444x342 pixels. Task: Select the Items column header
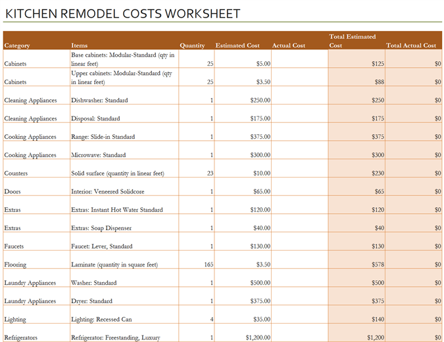tap(80, 45)
